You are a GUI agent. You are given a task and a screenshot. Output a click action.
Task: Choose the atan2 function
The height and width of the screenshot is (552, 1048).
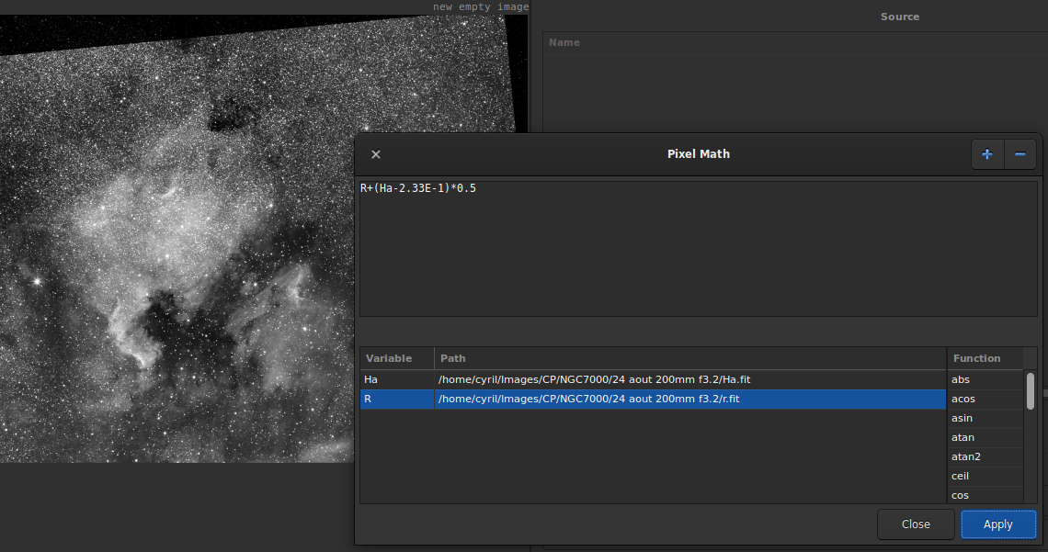click(x=985, y=456)
